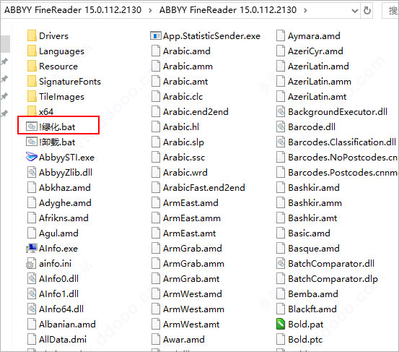Screen dimensions: 399x352
Task: Click the navigation pane scrollbar thumb
Action: [x=5, y=44]
